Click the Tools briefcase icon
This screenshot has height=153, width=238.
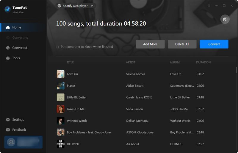[8, 58]
